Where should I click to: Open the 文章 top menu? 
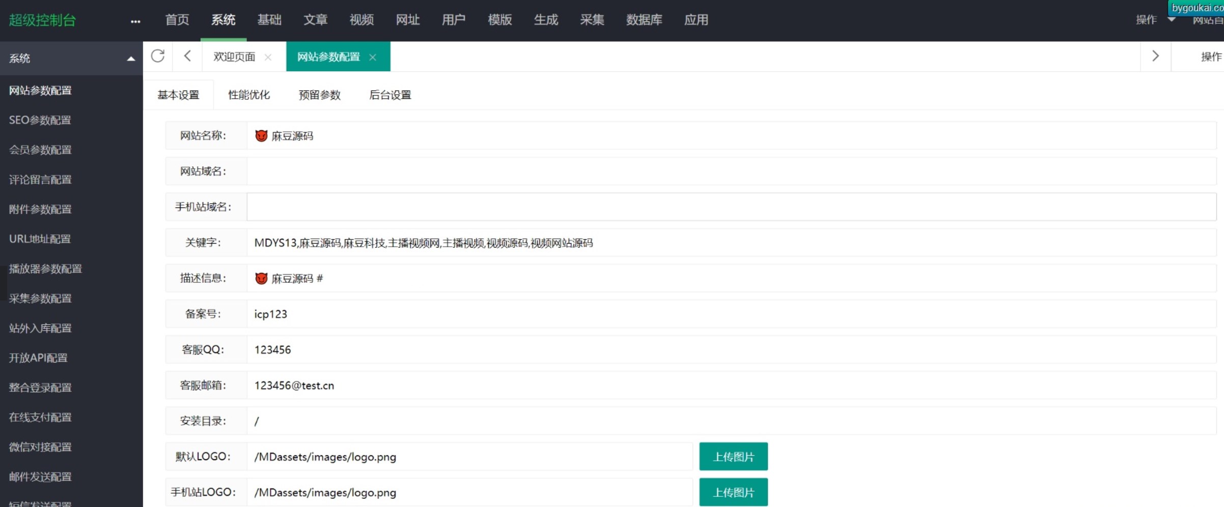click(316, 20)
